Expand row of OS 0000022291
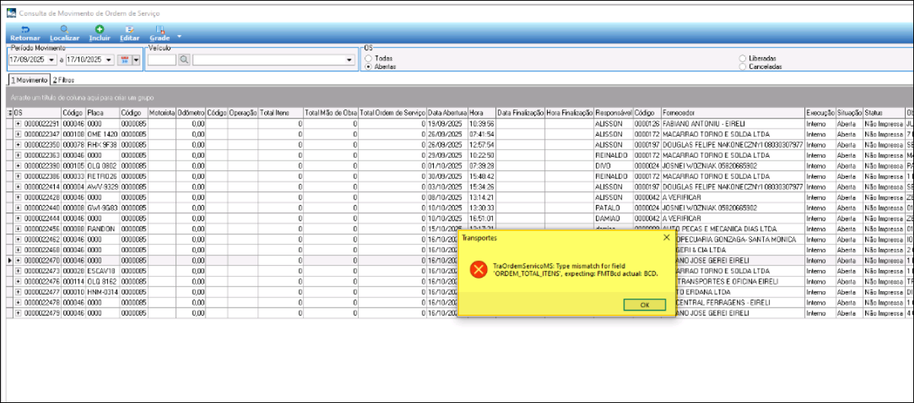The width and height of the screenshot is (914, 403). 19,123
